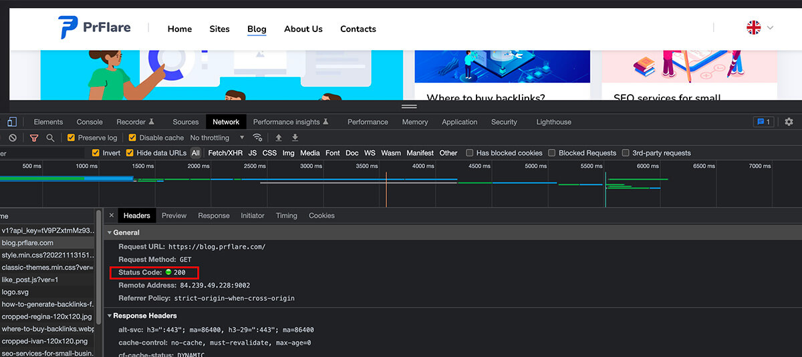Toggle the device toolbar icon
Image resolution: width=802 pixels, height=357 pixels.
tap(11, 122)
